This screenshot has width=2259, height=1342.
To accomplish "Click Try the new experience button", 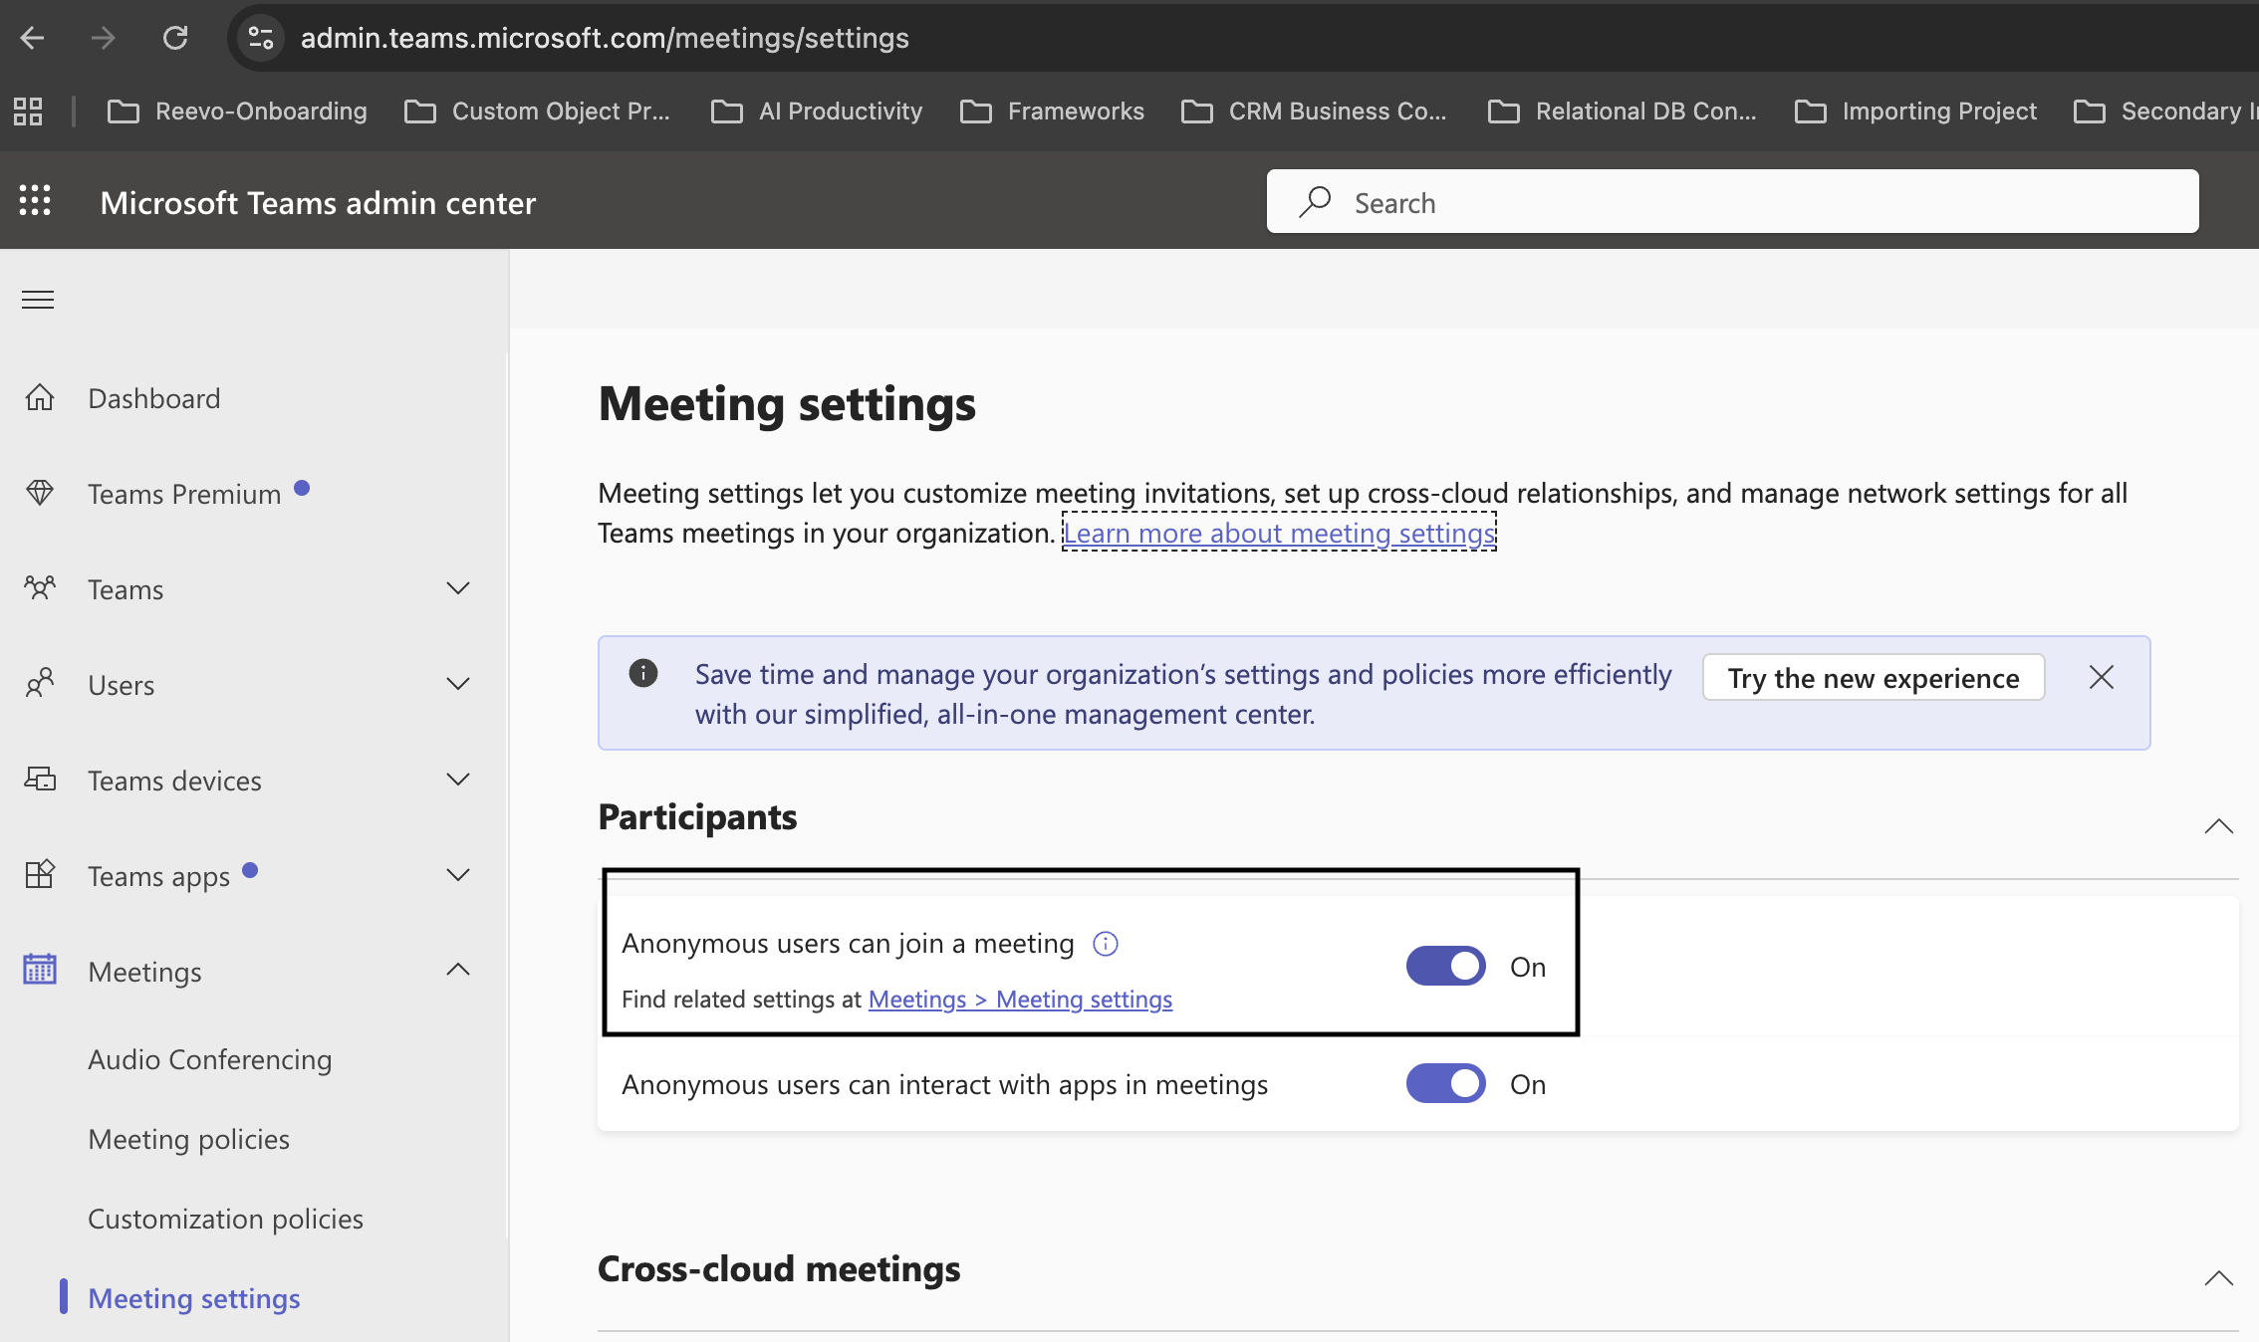I will 1873,678.
